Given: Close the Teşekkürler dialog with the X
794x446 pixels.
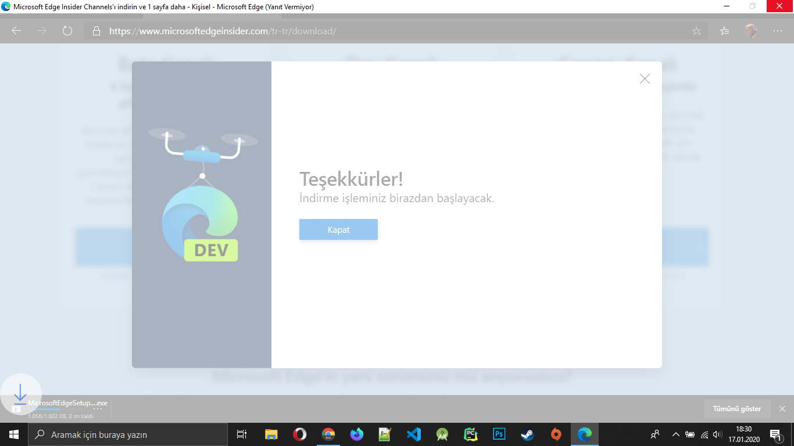Looking at the screenshot, I should 645,79.
